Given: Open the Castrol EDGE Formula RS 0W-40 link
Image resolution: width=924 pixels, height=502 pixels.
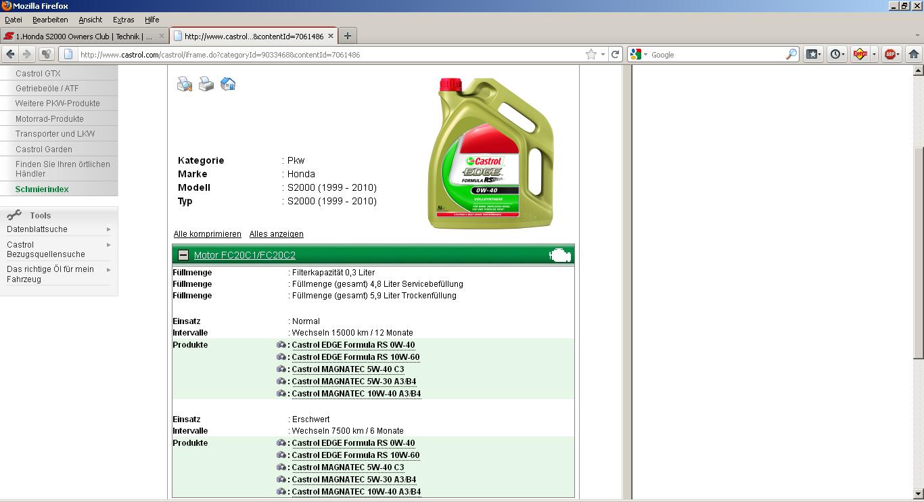Looking at the screenshot, I should click(353, 345).
